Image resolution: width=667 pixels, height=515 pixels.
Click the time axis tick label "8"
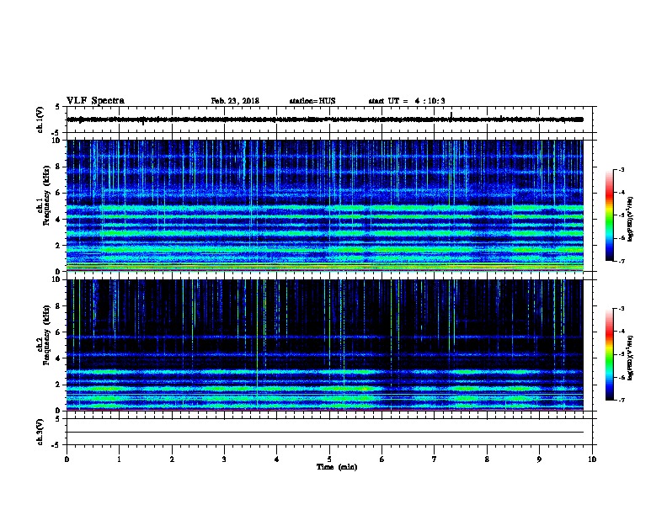[487, 459]
